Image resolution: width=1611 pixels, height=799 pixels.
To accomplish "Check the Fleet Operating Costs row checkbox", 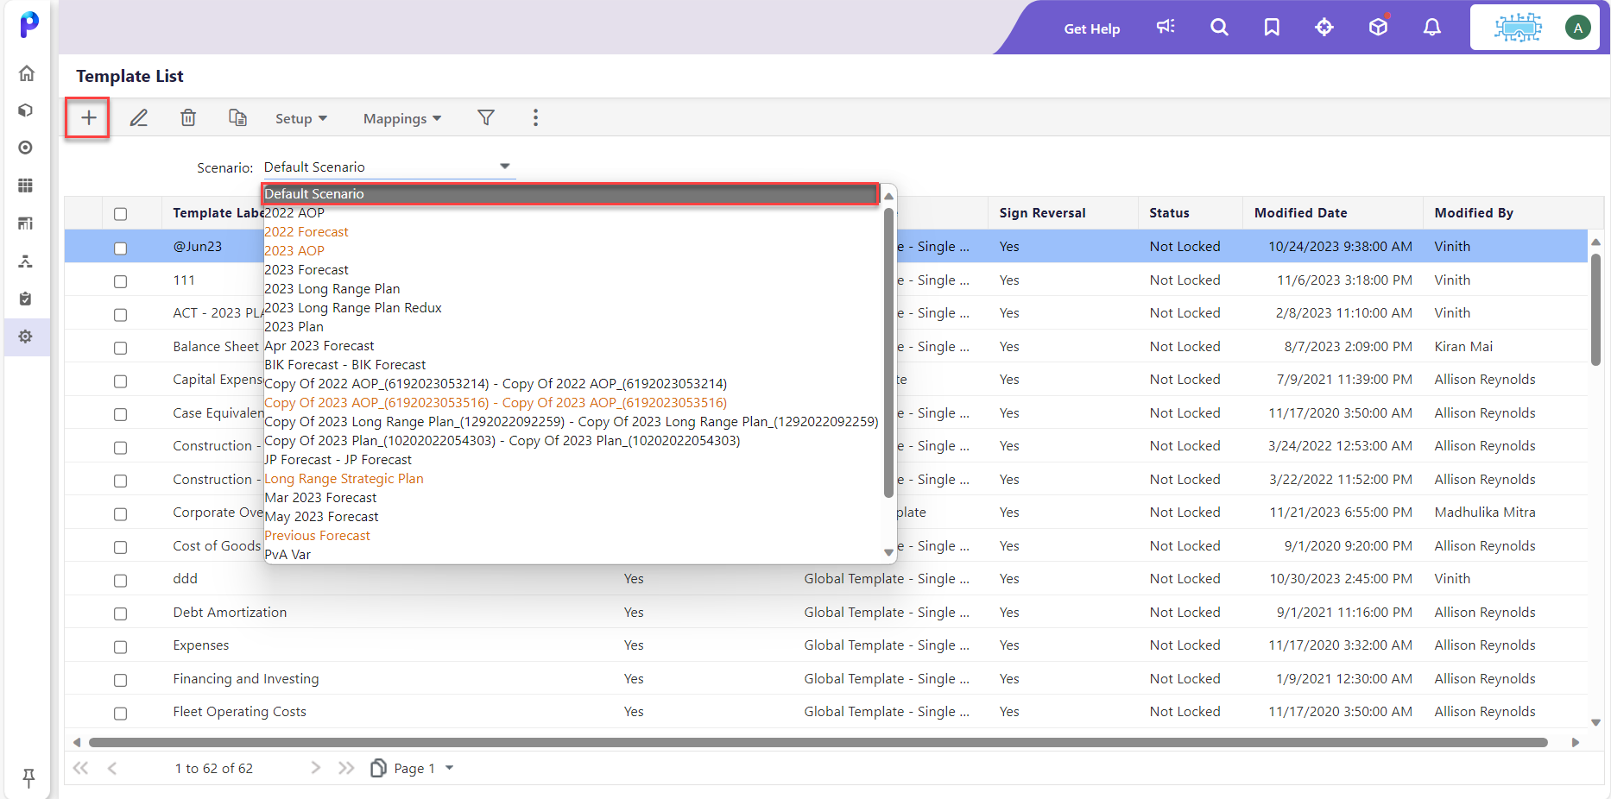I will pos(120,714).
